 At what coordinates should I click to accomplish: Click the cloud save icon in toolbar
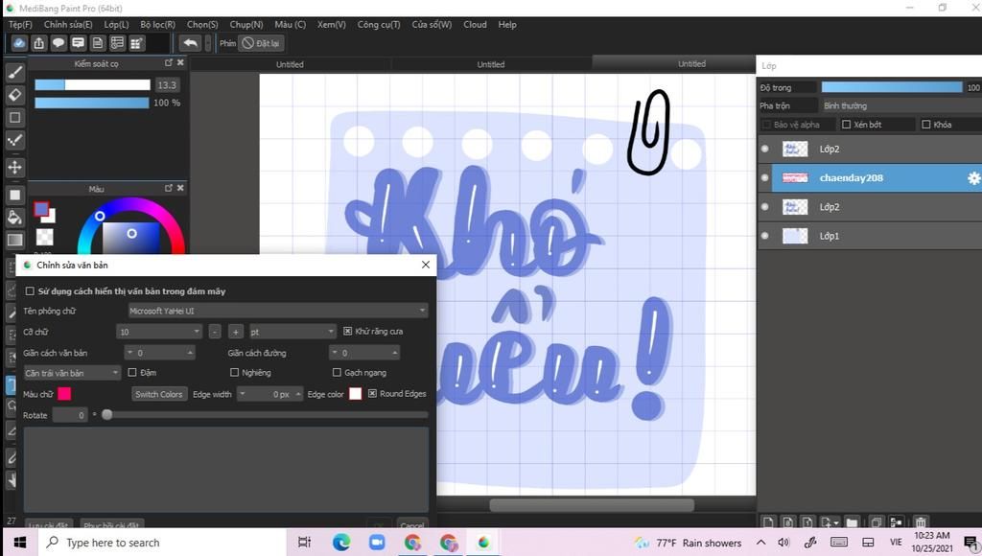click(19, 43)
